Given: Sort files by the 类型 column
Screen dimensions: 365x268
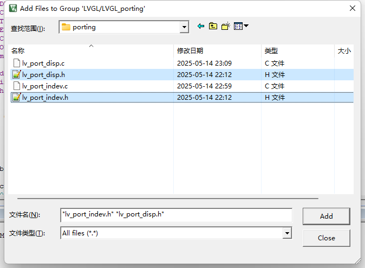Looking at the screenshot, I should 297,51.
